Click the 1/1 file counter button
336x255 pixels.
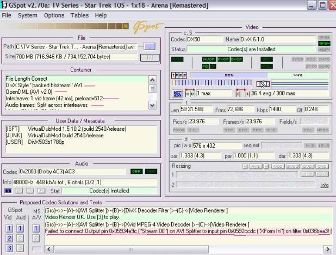pyautogui.click(x=150, y=58)
